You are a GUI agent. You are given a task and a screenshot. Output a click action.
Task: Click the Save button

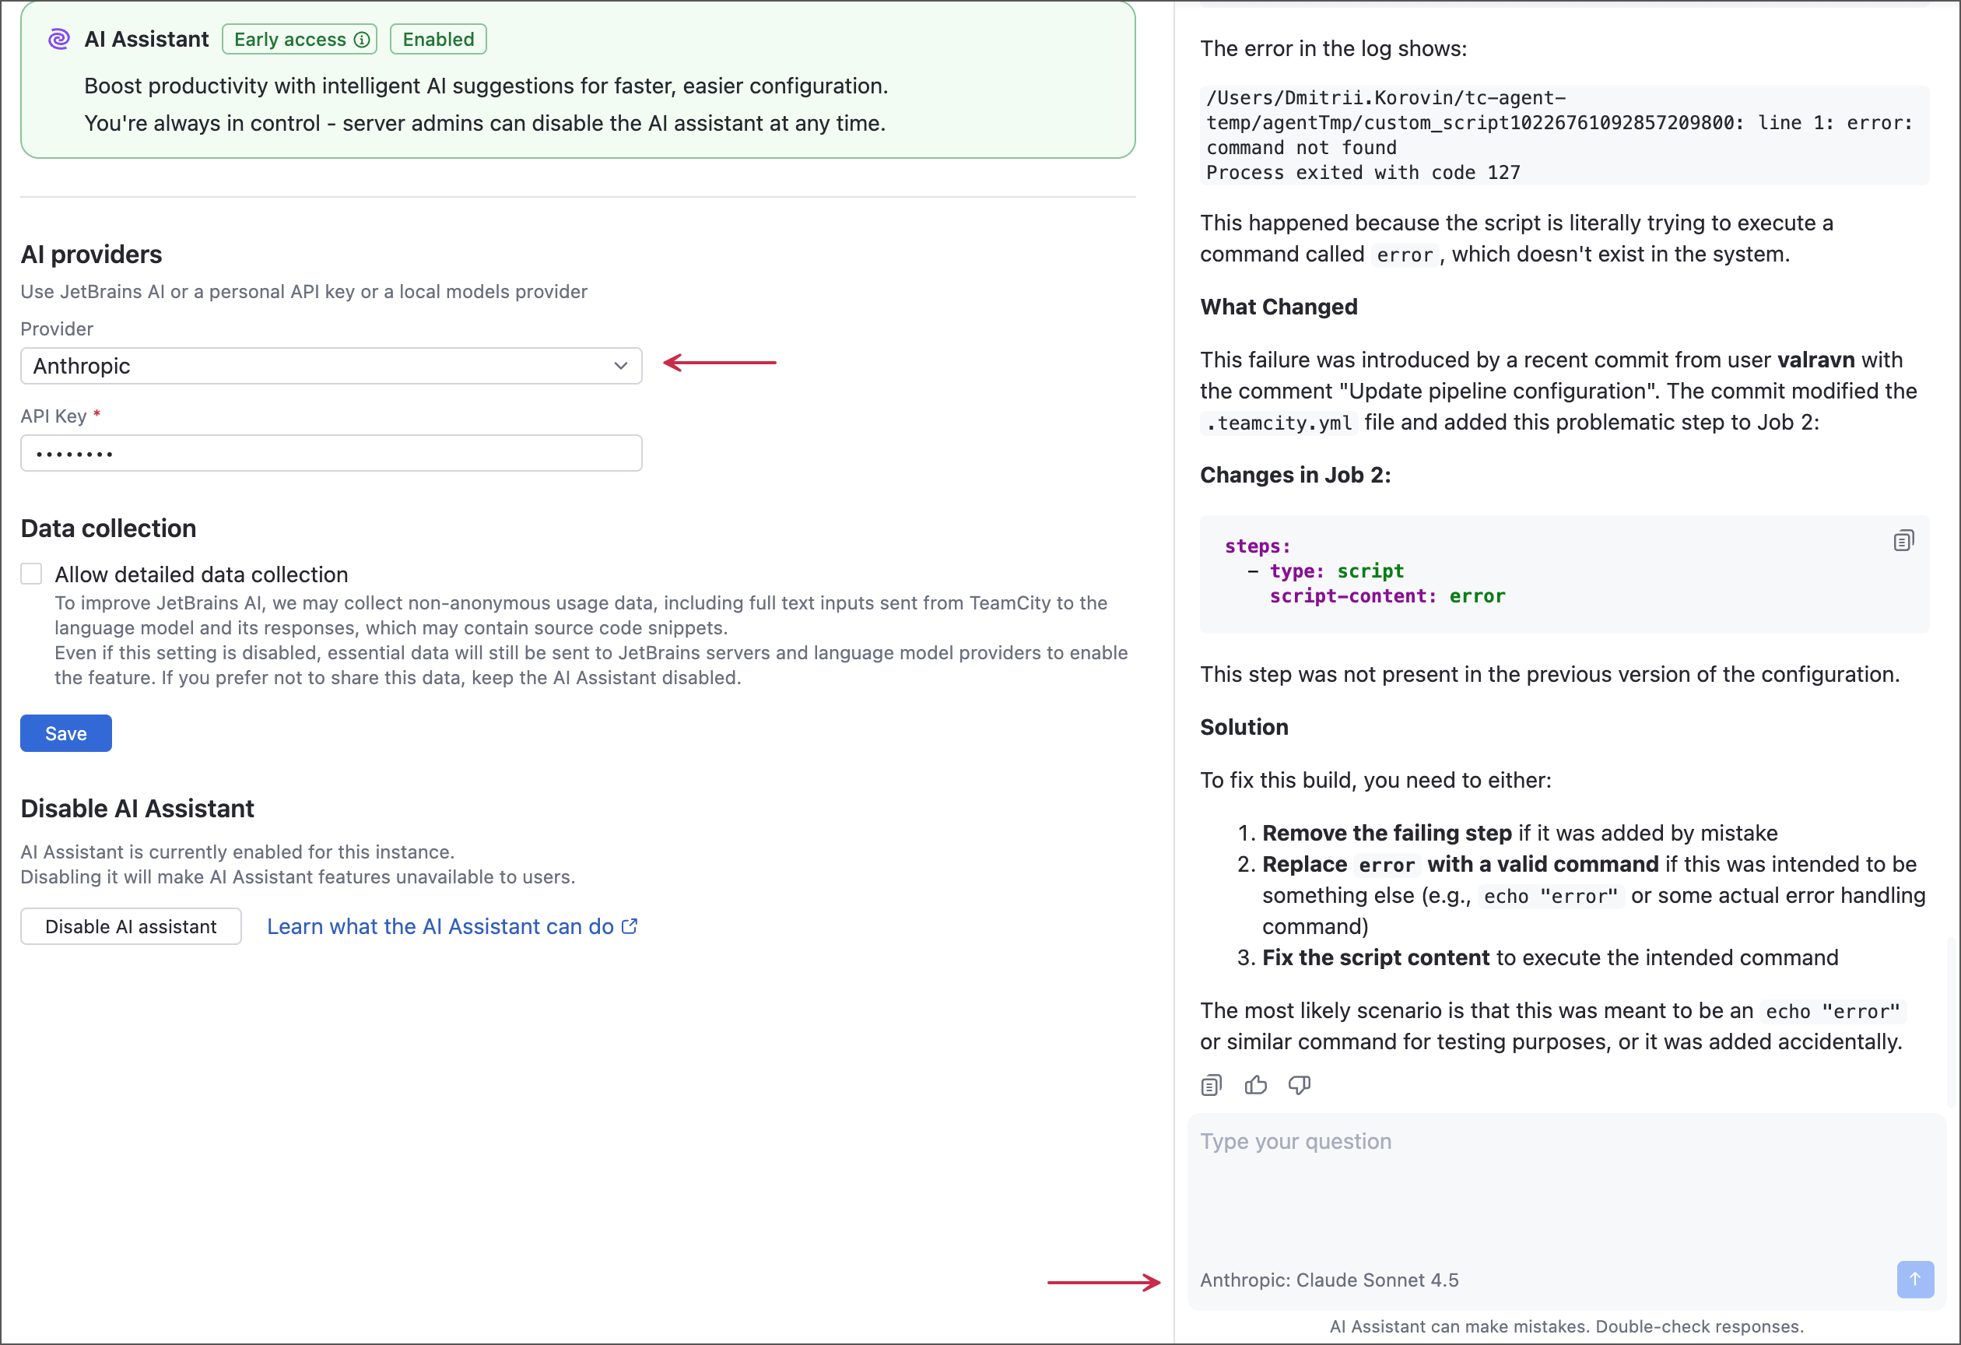point(66,733)
